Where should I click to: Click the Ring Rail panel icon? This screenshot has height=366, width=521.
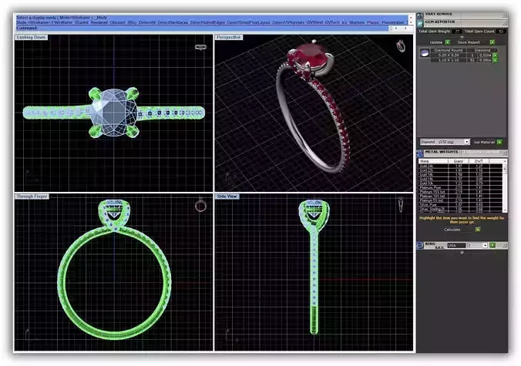[420, 245]
